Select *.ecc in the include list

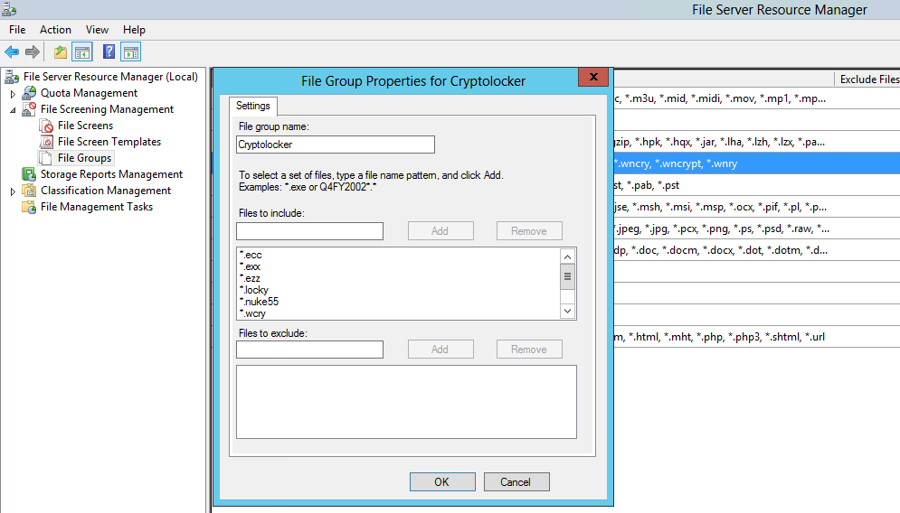(251, 255)
